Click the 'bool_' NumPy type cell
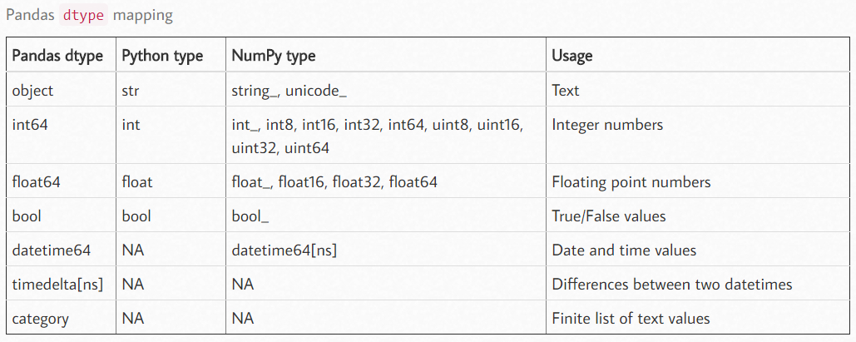Screen dimensions: 856x342 click(250, 216)
